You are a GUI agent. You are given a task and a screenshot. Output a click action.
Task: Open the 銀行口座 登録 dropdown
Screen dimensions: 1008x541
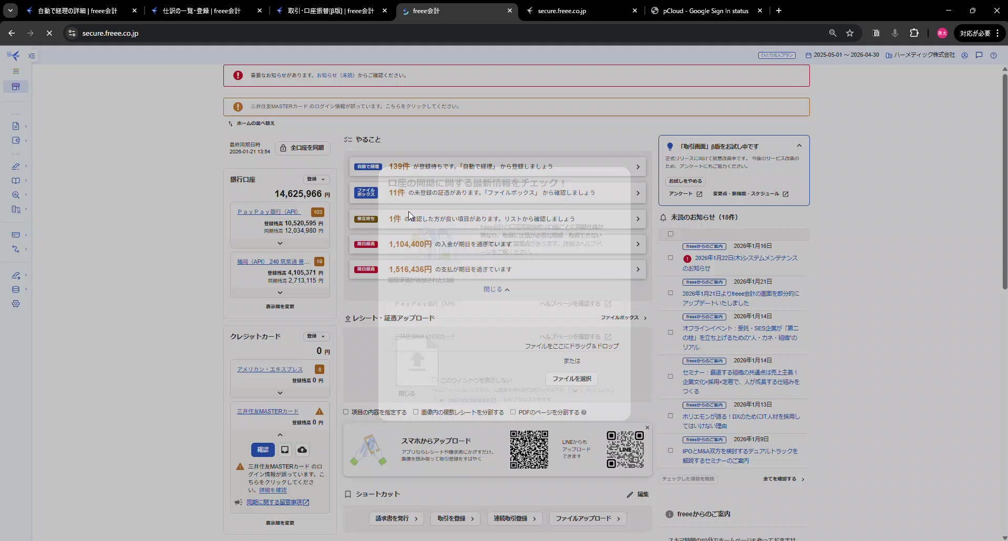[316, 179]
